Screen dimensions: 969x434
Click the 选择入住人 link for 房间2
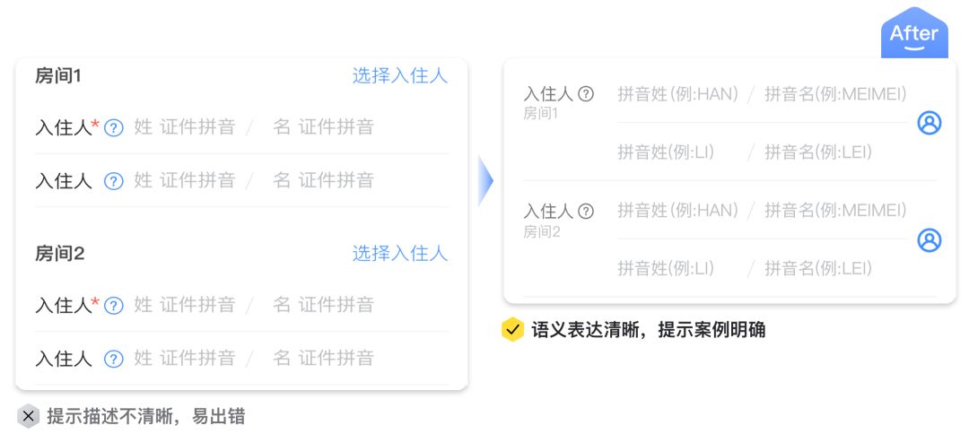tap(400, 253)
